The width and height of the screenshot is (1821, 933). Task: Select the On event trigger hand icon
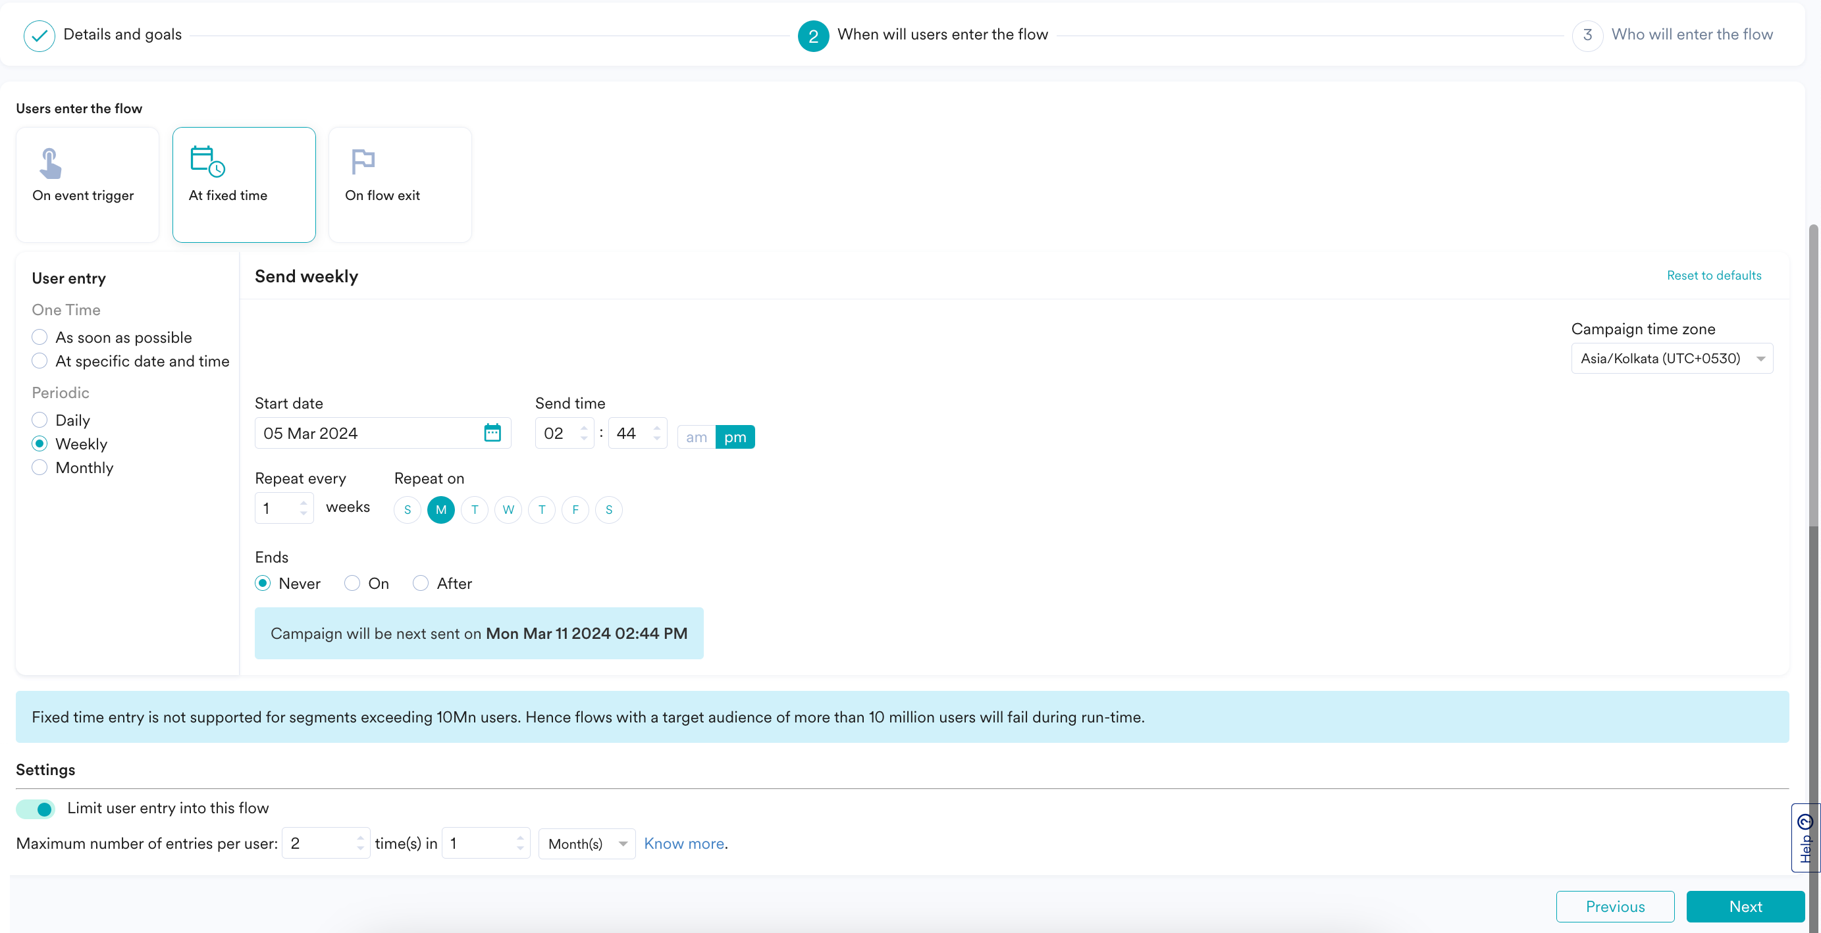click(50, 163)
